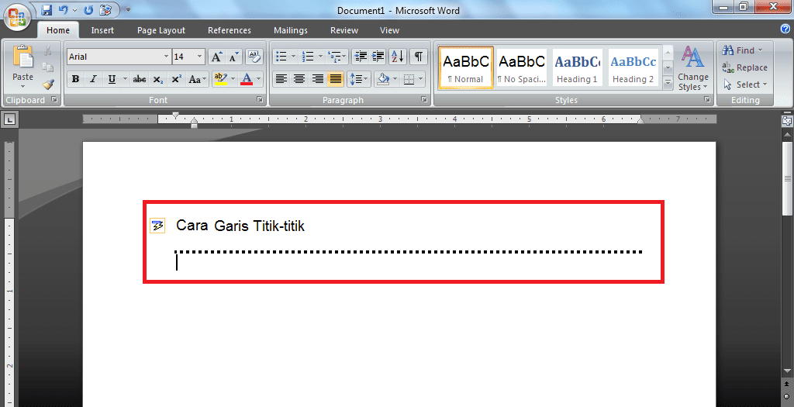Toggle Strikethrough formatting
The height and width of the screenshot is (407, 794).
[x=140, y=79]
